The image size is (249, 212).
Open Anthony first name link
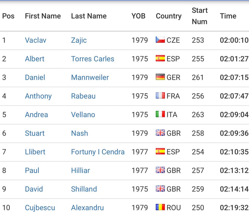tap(38, 96)
